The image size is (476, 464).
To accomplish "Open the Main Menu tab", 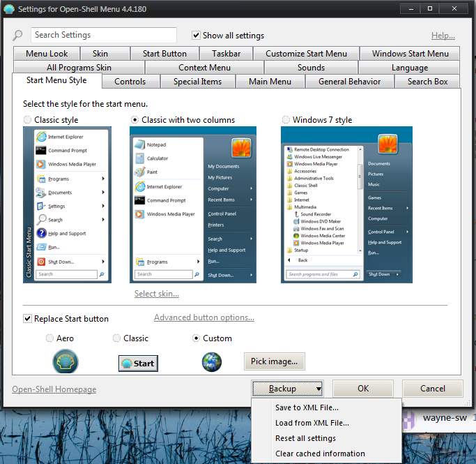I will pos(270,82).
